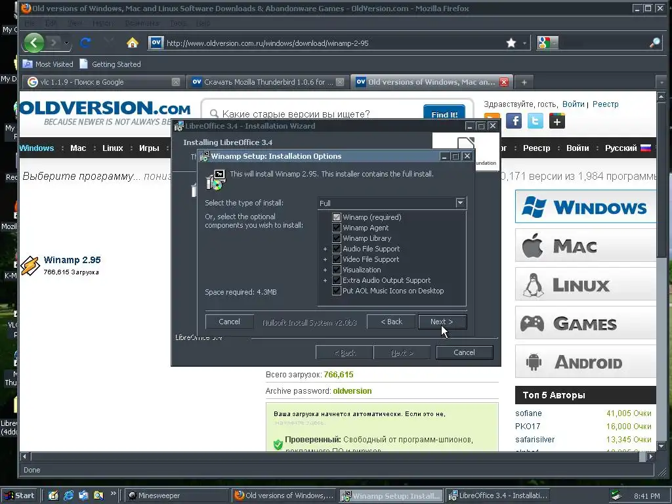Viewport: 672px width, 504px height.
Task: Click the oldversion archive password link
Action: (x=352, y=391)
